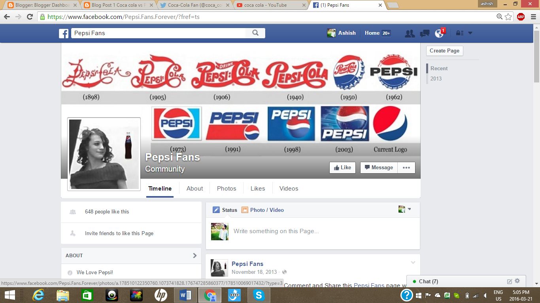Viewport: 540px width, 303px height.
Task: Open Facebook messages inbox icon
Action: coord(424,33)
